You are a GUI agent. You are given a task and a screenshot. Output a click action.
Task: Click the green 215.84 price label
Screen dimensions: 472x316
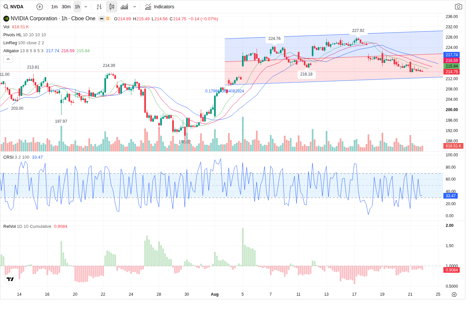point(452,66)
